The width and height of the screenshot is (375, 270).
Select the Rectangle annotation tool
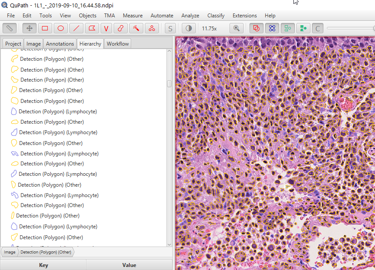pyautogui.click(x=45, y=28)
